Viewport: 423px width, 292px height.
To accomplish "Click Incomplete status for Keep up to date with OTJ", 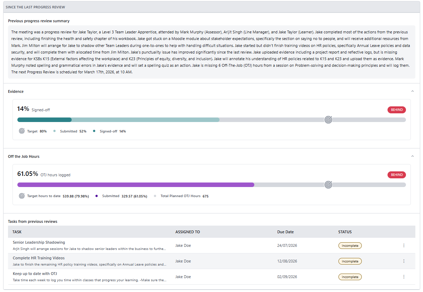I will coord(350,277).
